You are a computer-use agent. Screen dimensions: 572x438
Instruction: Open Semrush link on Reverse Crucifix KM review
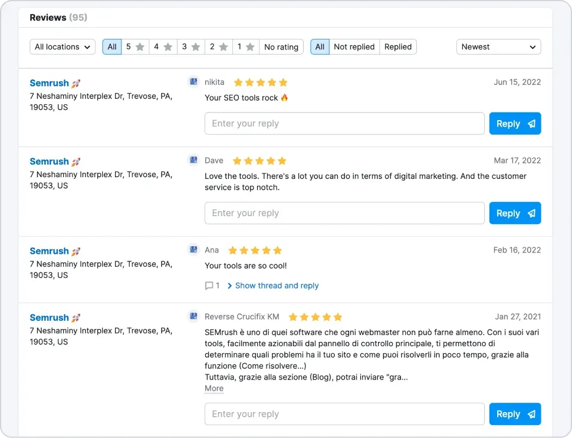(x=50, y=317)
